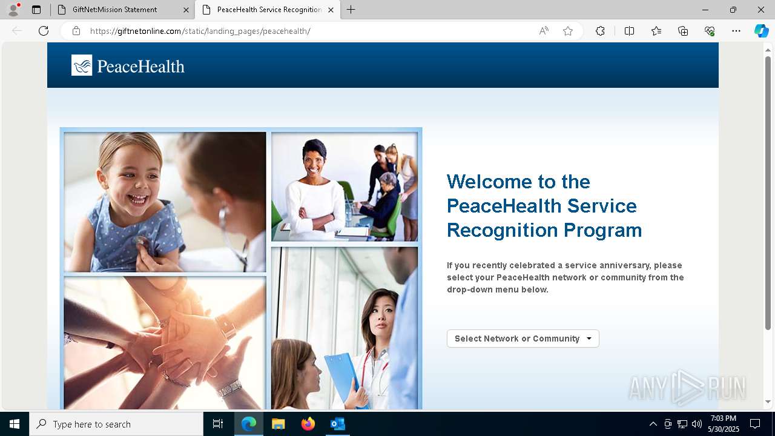Enable split screen view
Screen dimensions: 775x436
tap(629, 31)
